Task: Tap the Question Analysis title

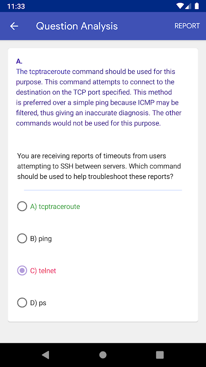Action: (77, 26)
